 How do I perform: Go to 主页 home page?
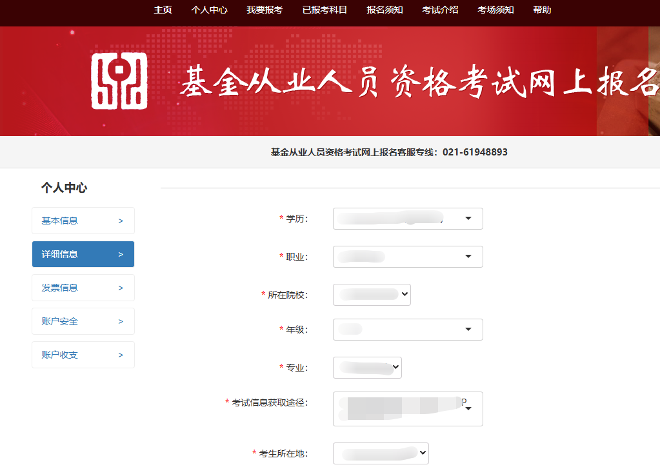click(163, 10)
